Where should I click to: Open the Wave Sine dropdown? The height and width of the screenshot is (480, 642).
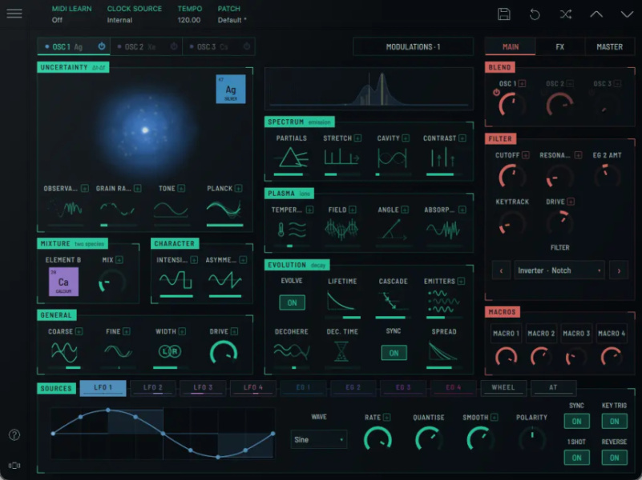coord(318,439)
